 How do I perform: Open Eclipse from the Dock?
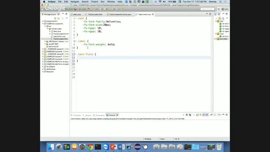[137, 147]
